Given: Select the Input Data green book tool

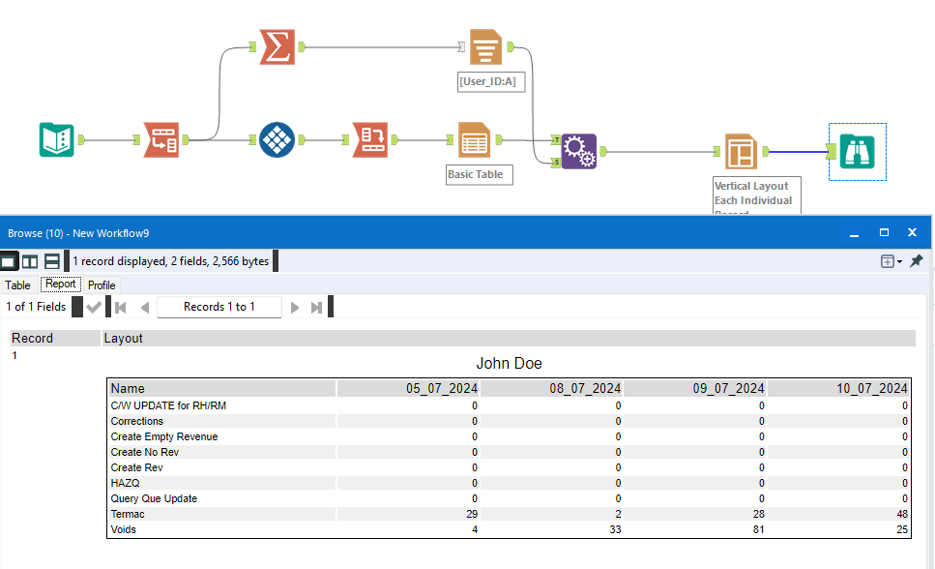Looking at the screenshot, I should [x=55, y=140].
